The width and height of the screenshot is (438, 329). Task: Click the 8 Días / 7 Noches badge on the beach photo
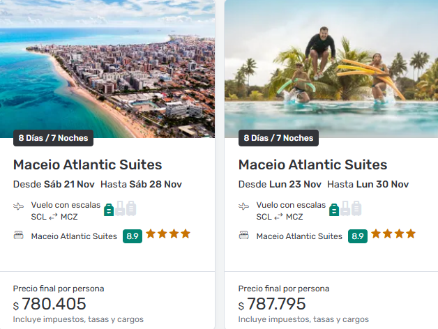(54, 138)
